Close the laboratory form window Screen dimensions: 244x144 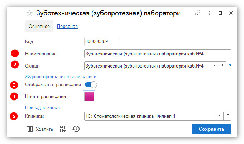click(231, 13)
